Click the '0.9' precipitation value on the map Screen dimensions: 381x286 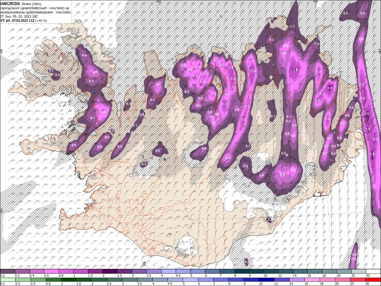click(x=190, y=70)
